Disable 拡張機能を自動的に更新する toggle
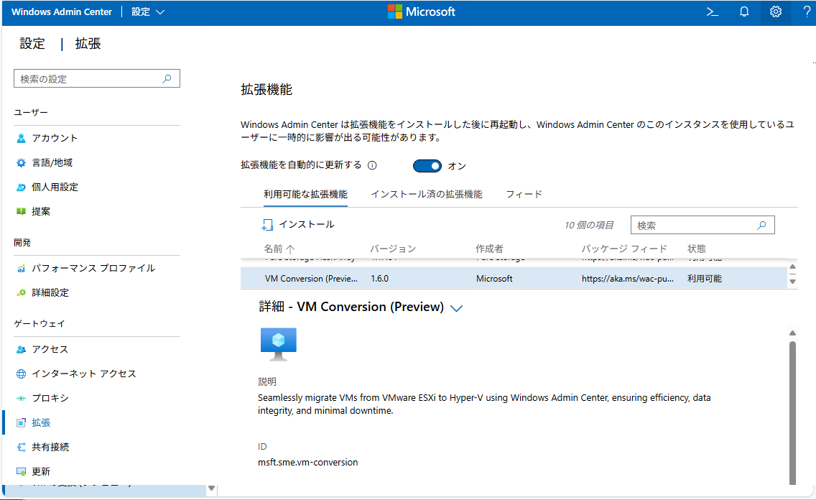Image resolution: width=816 pixels, height=500 pixels. click(x=427, y=165)
